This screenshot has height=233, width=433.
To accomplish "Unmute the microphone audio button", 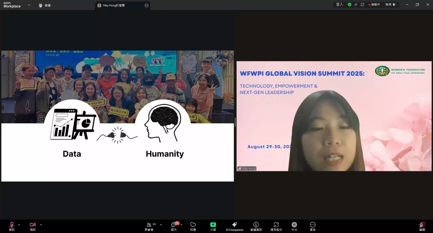I will [x=12, y=226].
